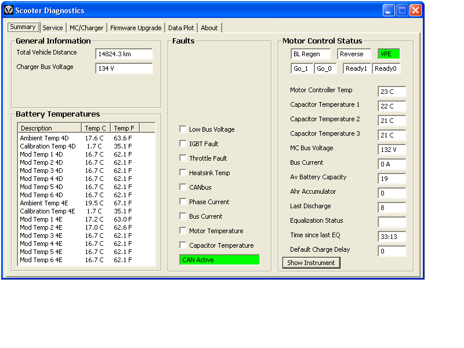Screen dimensions: 464x348
Task: Open the MC/Charger tab
Action: click(86, 28)
